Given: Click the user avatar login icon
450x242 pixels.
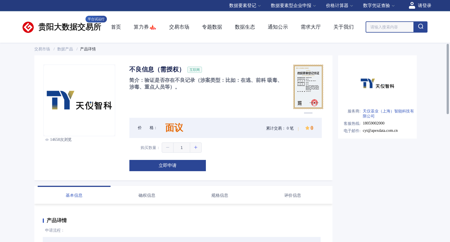Looking at the screenshot, I should pyautogui.click(x=412, y=5).
